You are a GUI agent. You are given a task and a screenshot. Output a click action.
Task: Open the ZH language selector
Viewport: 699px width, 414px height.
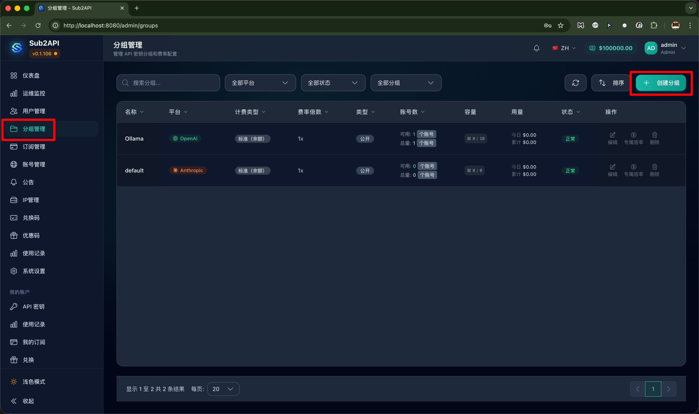[564, 48]
